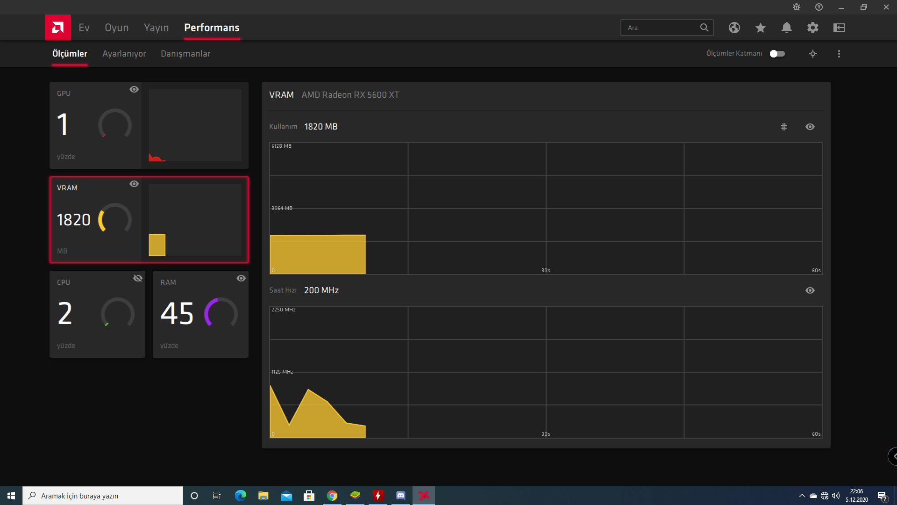This screenshot has width=897, height=505.
Task: Hide the Saat Hızı graph eye
Action: 810,290
